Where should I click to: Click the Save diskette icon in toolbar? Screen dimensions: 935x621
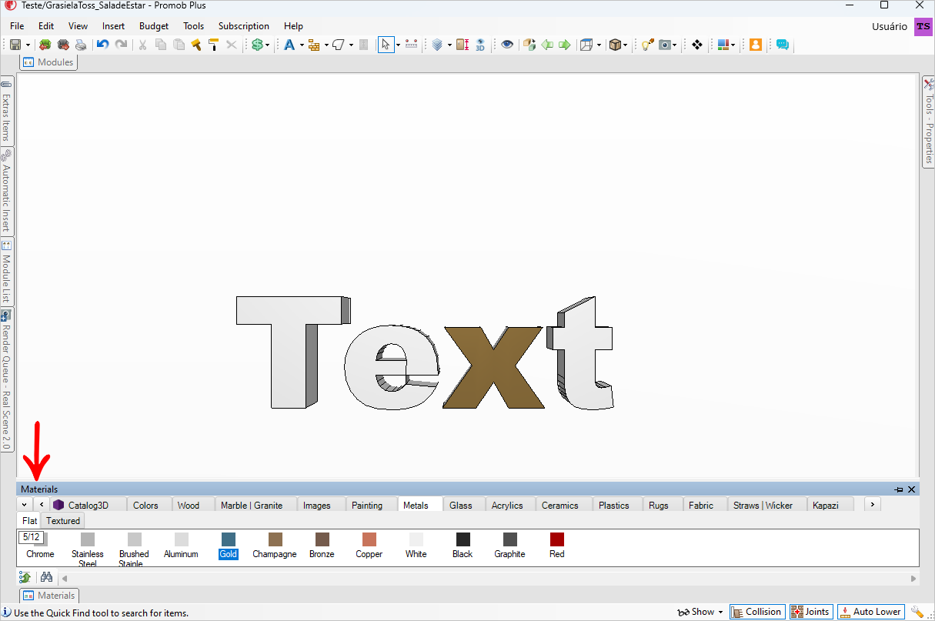click(x=15, y=45)
